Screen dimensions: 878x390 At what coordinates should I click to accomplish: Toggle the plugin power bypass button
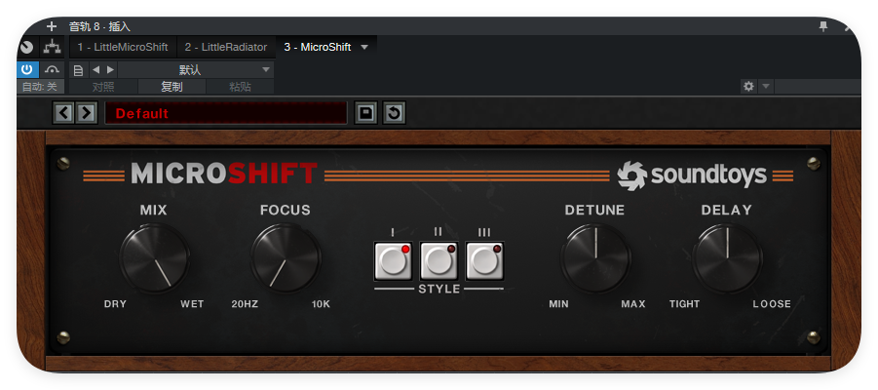[x=27, y=69]
